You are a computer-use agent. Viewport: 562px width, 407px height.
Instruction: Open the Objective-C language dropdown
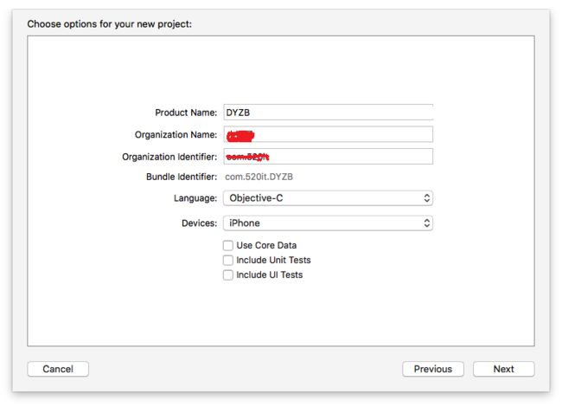click(328, 198)
